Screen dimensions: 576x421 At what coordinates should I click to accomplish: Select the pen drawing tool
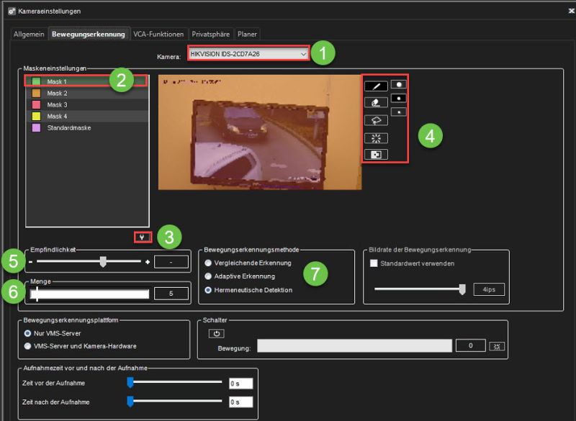376,86
